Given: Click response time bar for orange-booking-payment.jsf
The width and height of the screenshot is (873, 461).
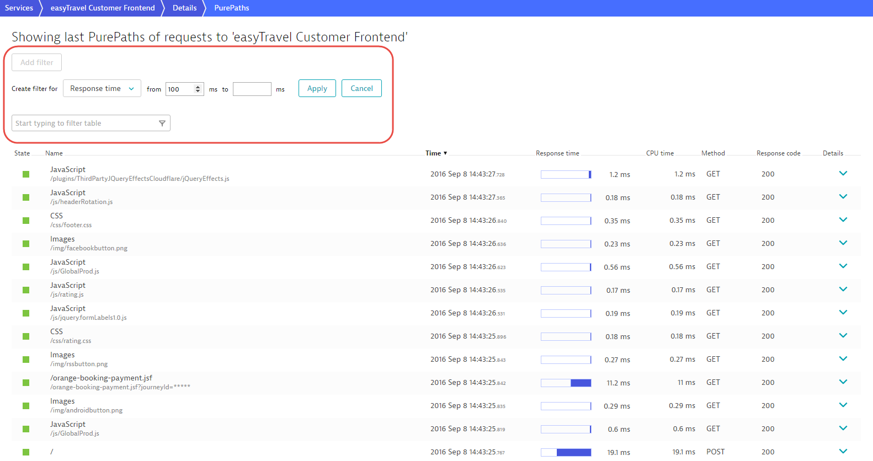Looking at the screenshot, I should 566,383.
